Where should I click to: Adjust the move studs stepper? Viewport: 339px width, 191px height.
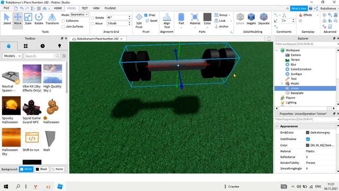[129, 23]
